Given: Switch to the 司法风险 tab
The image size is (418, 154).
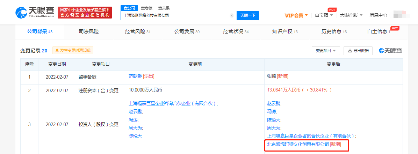Looking at the screenshot, I should pyautogui.click(x=89, y=32).
